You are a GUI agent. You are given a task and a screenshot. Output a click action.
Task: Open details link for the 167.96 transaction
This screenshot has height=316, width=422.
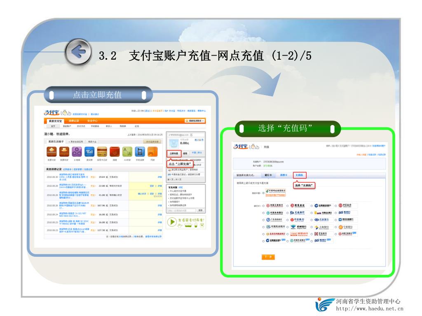[159, 206]
